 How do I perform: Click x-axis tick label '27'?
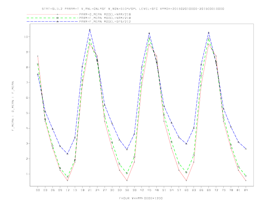click(105, 190)
